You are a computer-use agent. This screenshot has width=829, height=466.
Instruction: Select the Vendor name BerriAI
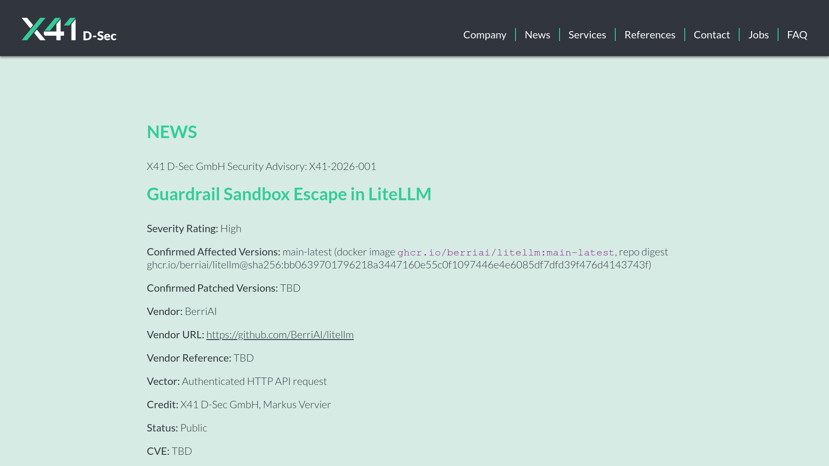click(201, 311)
